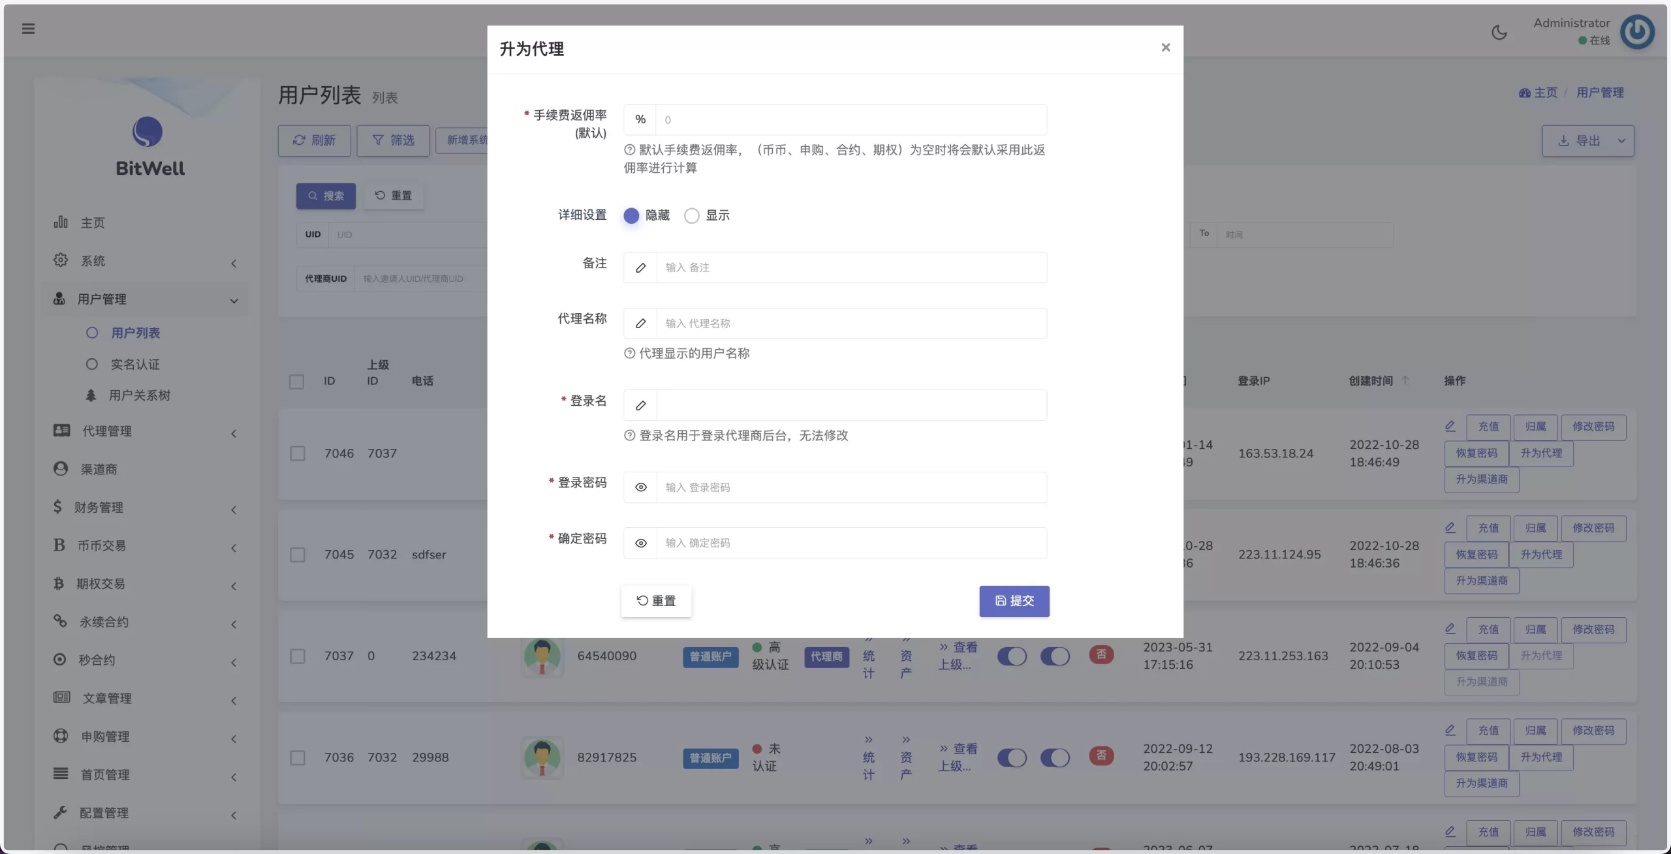This screenshot has width=1671, height=854.
Task: Click the power icon beside Administrator avatar
Action: point(1637,31)
